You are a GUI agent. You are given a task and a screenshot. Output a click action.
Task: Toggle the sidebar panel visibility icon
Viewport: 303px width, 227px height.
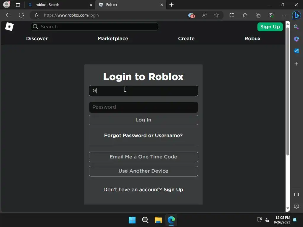(296, 194)
